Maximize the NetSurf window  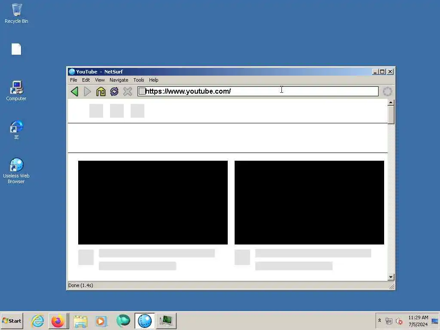pos(382,72)
